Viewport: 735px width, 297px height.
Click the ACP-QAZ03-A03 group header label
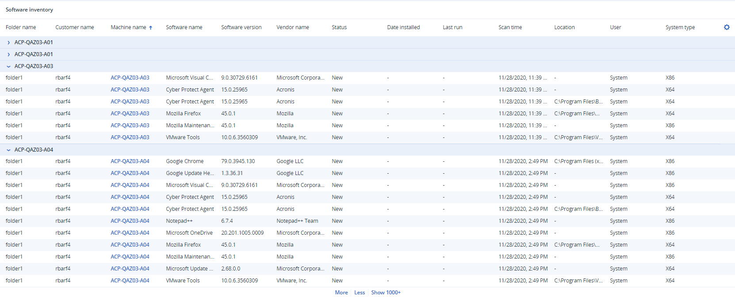click(34, 66)
